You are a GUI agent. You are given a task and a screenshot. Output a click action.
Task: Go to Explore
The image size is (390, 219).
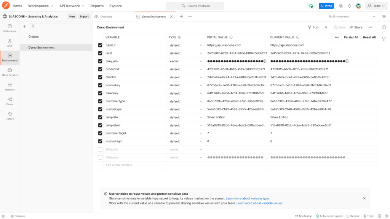(115, 6)
